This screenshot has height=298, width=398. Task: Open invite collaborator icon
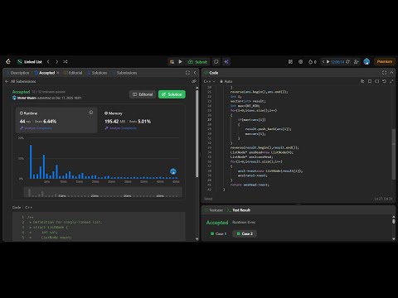pos(357,62)
